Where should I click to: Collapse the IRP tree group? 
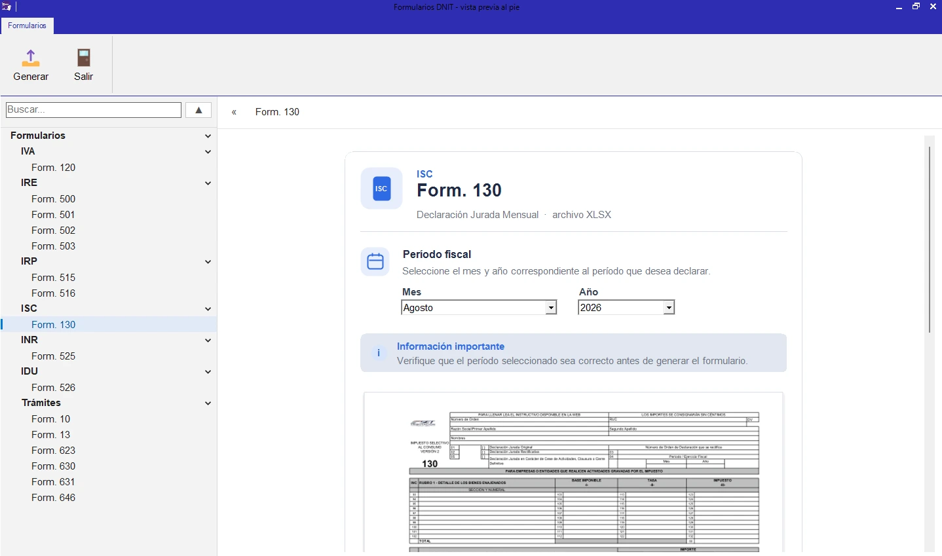tap(208, 262)
